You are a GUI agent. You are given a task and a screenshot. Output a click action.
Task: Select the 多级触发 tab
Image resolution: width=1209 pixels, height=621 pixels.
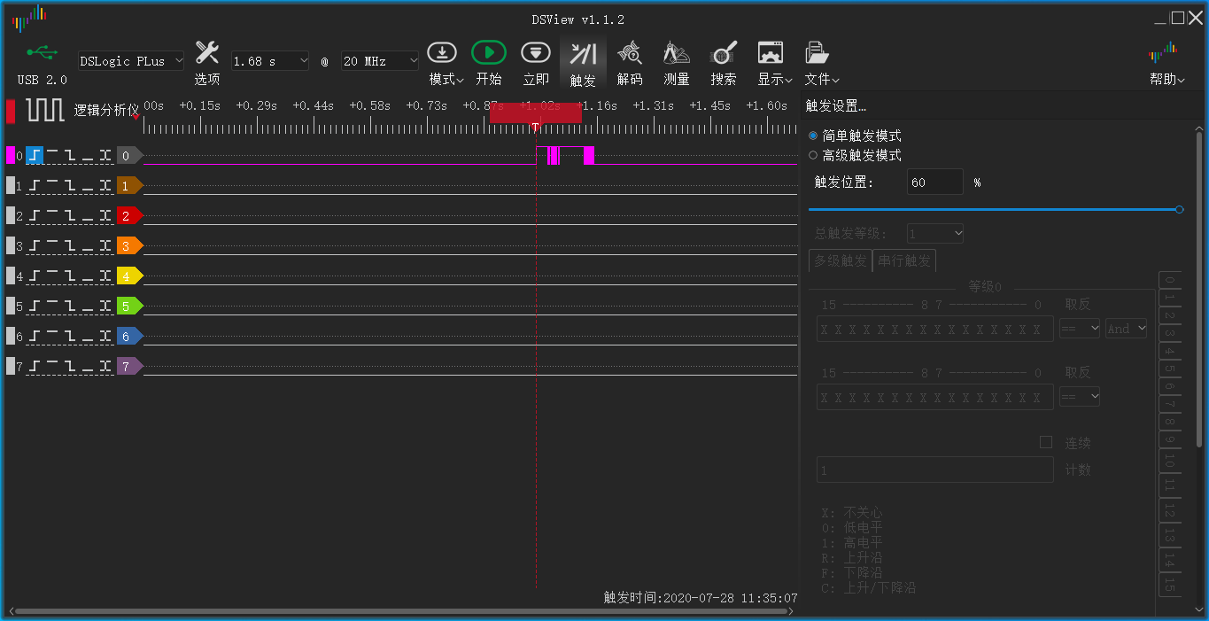click(839, 260)
